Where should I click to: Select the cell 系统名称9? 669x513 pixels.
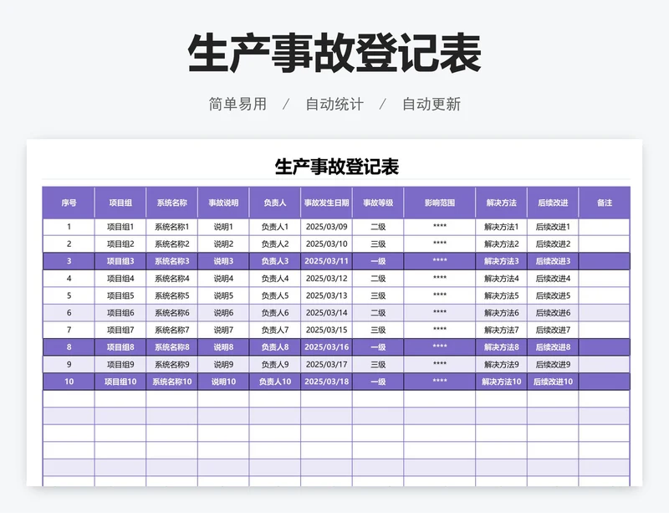coord(171,364)
